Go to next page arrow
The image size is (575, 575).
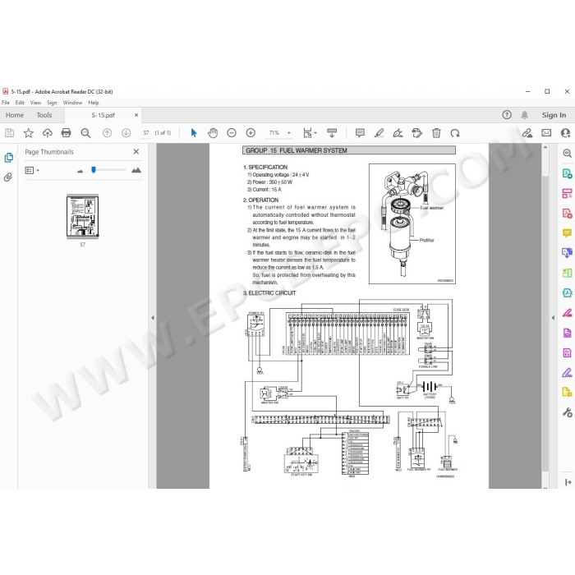pos(126,133)
